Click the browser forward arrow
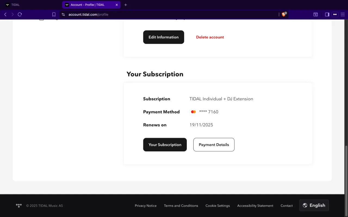The height and width of the screenshot is (217, 348). pyautogui.click(x=13, y=14)
